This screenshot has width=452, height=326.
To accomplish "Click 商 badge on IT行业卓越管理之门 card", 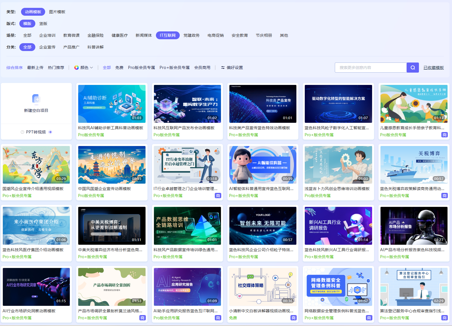I will pyautogui.click(x=218, y=196).
